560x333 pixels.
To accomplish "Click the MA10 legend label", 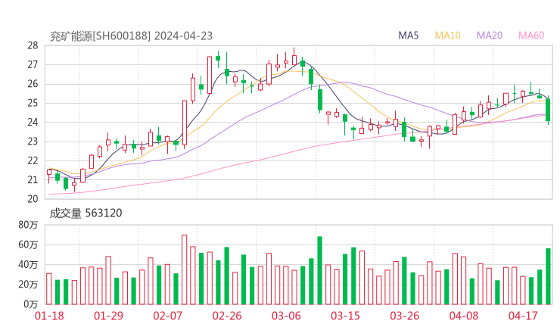I will coord(447,36).
